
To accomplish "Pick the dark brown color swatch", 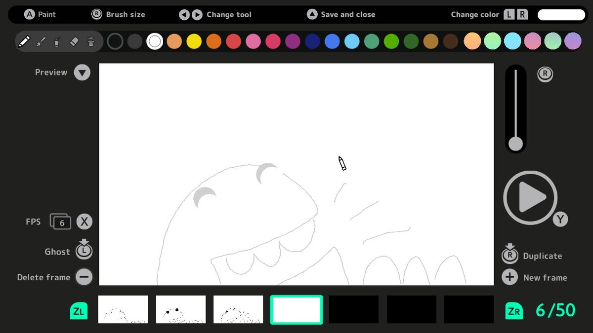I will pos(451,41).
